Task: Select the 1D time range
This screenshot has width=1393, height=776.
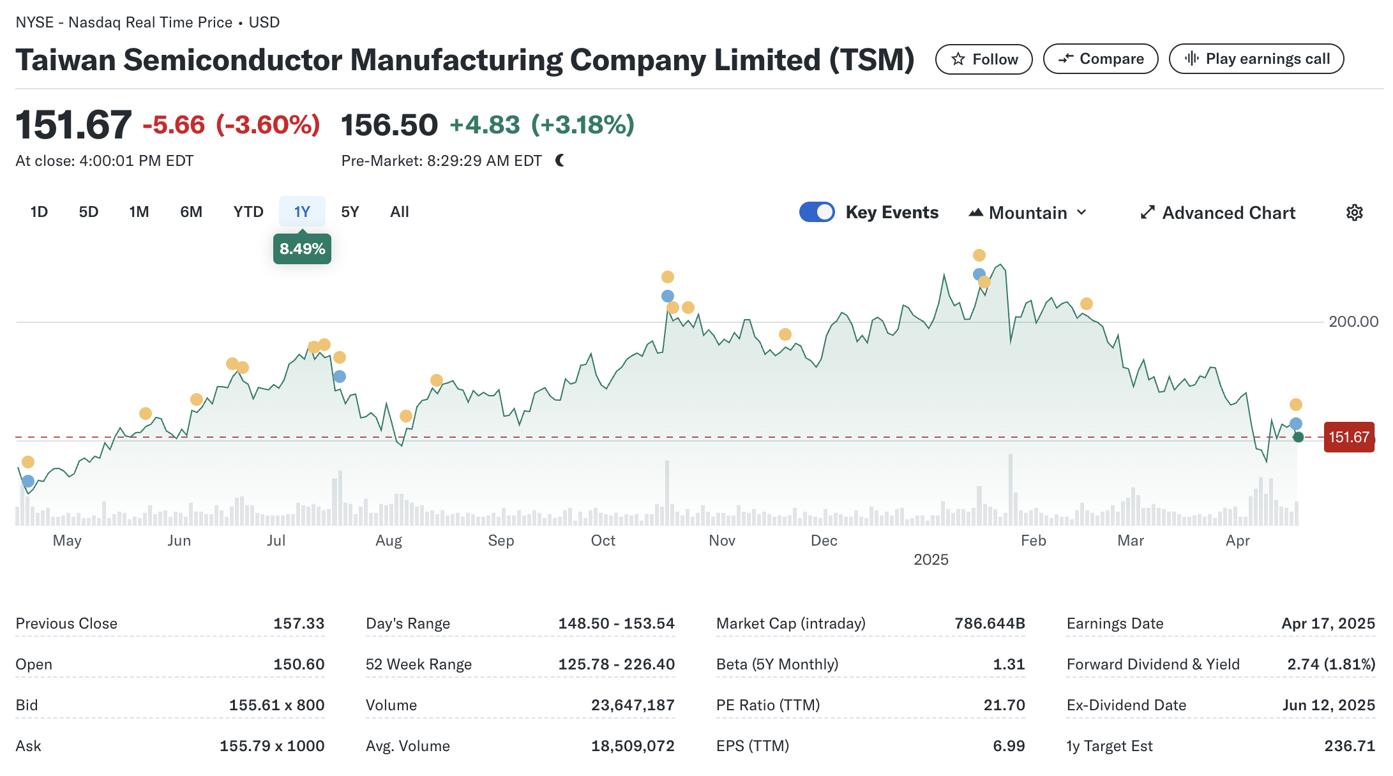Action: coord(39,212)
